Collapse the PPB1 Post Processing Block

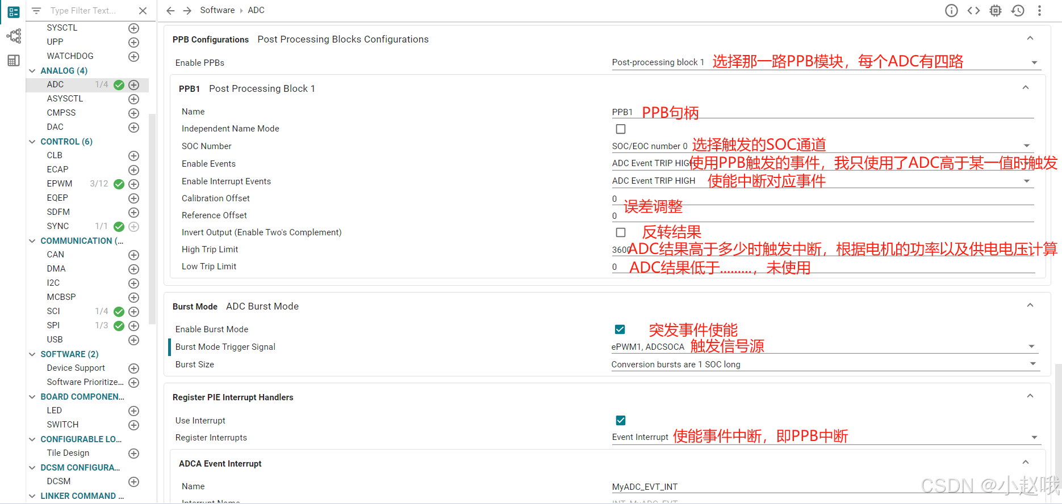[1026, 88]
